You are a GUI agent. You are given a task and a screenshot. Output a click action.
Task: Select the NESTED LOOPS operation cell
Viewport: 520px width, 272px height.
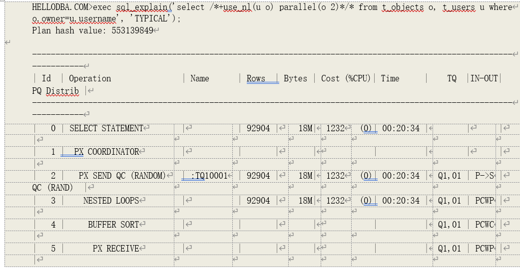tap(111, 201)
